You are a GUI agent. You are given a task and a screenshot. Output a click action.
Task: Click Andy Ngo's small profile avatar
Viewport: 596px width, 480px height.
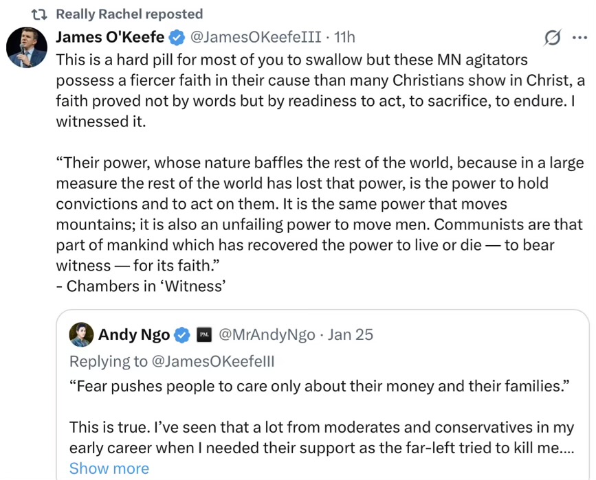tap(81, 334)
